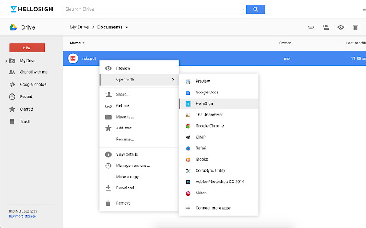Open Trash in the sidebar
The image size is (366, 228).
pyautogui.click(x=25, y=121)
